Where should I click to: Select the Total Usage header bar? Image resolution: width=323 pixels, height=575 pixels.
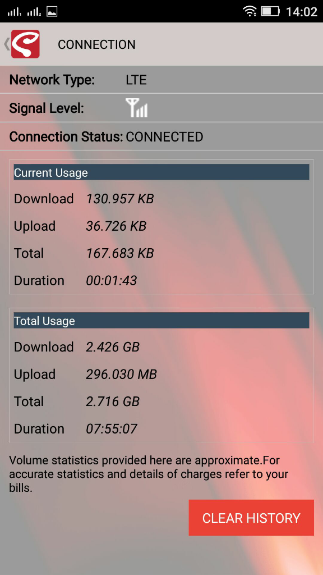(x=161, y=321)
